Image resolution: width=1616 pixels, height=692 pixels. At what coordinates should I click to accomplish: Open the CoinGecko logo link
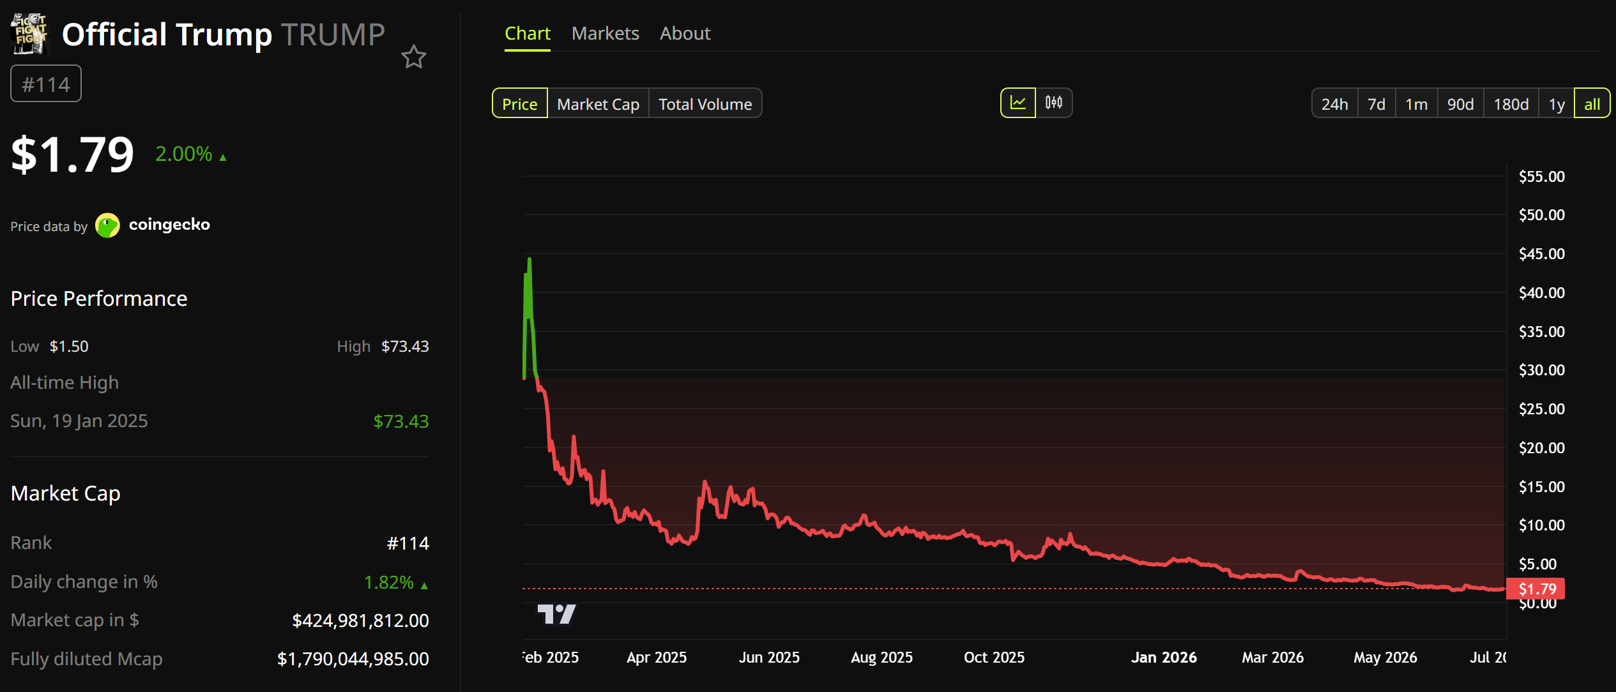pyautogui.click(x=107, y=225)
